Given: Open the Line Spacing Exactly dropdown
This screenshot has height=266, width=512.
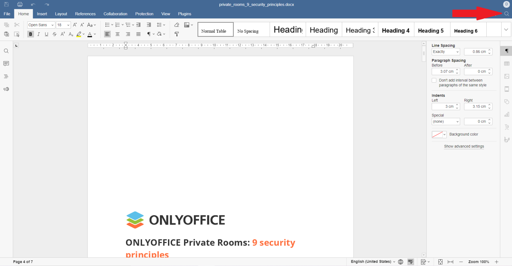Looking at the screenshot, I should 446,51.
